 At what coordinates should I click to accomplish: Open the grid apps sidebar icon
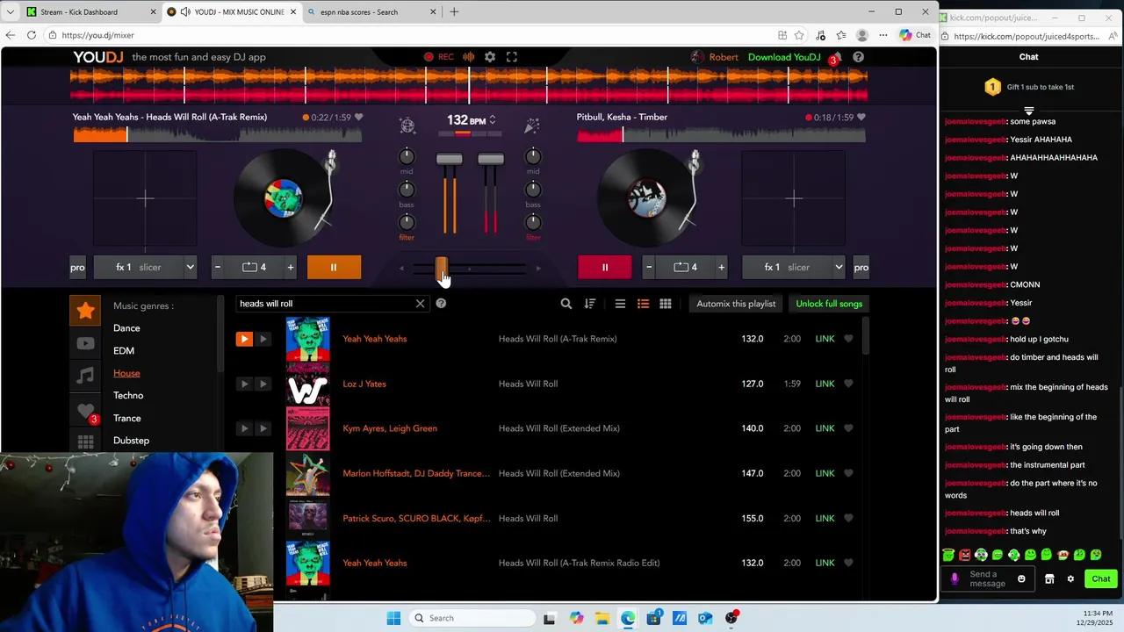(x=85, y=442)
